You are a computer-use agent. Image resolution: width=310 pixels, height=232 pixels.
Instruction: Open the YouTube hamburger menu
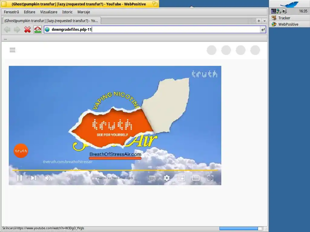(12, 50)
